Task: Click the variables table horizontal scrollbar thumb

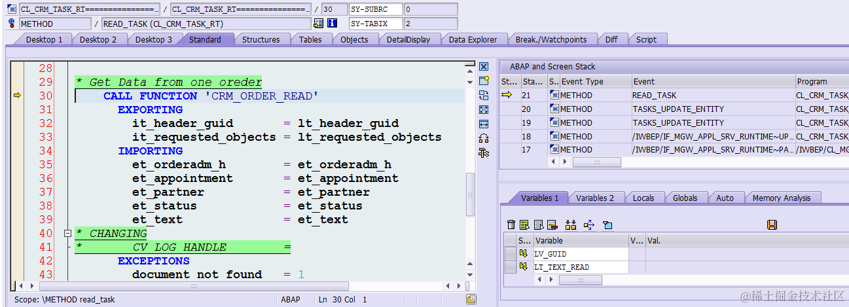Action: click(580, 280)
